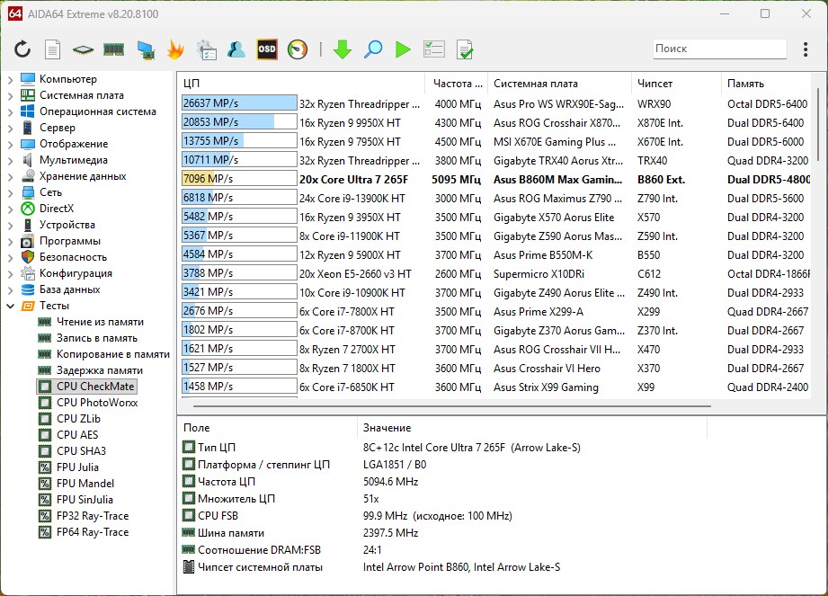Image resolution: width=828 pixels, height=596 pixels.
Task: Click the memory module toolbar icon
Action: point(113,49)
